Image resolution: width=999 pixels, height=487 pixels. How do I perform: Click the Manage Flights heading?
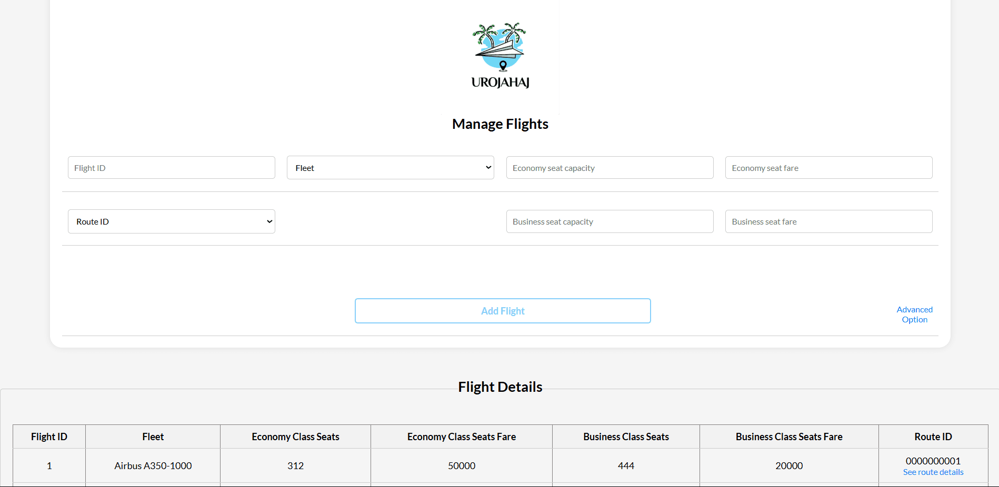point(499,124)
